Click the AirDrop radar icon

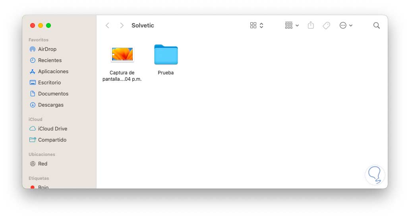click(x=33, y=49)
